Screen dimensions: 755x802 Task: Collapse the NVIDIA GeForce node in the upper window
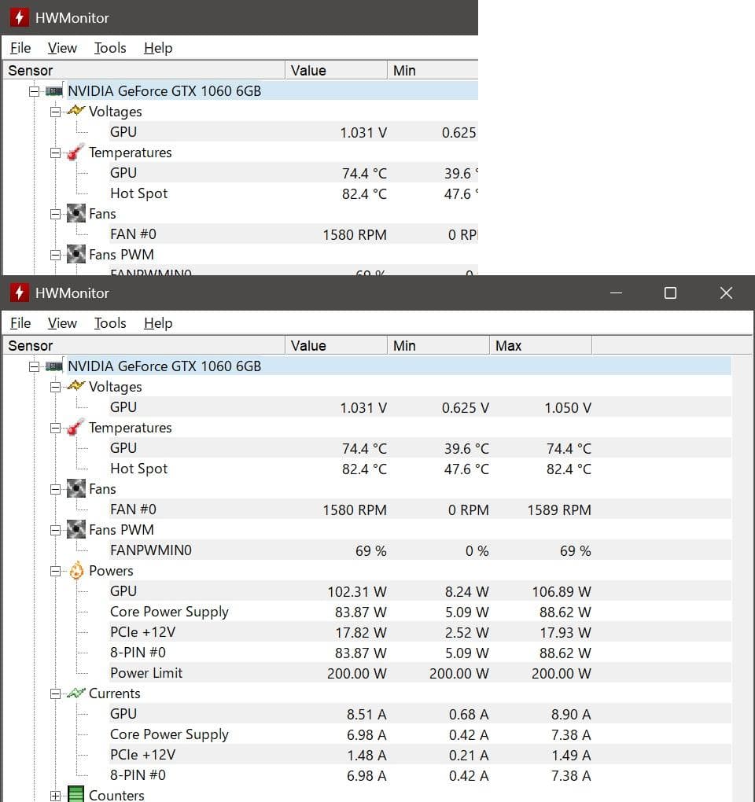(x=35, y=91)
